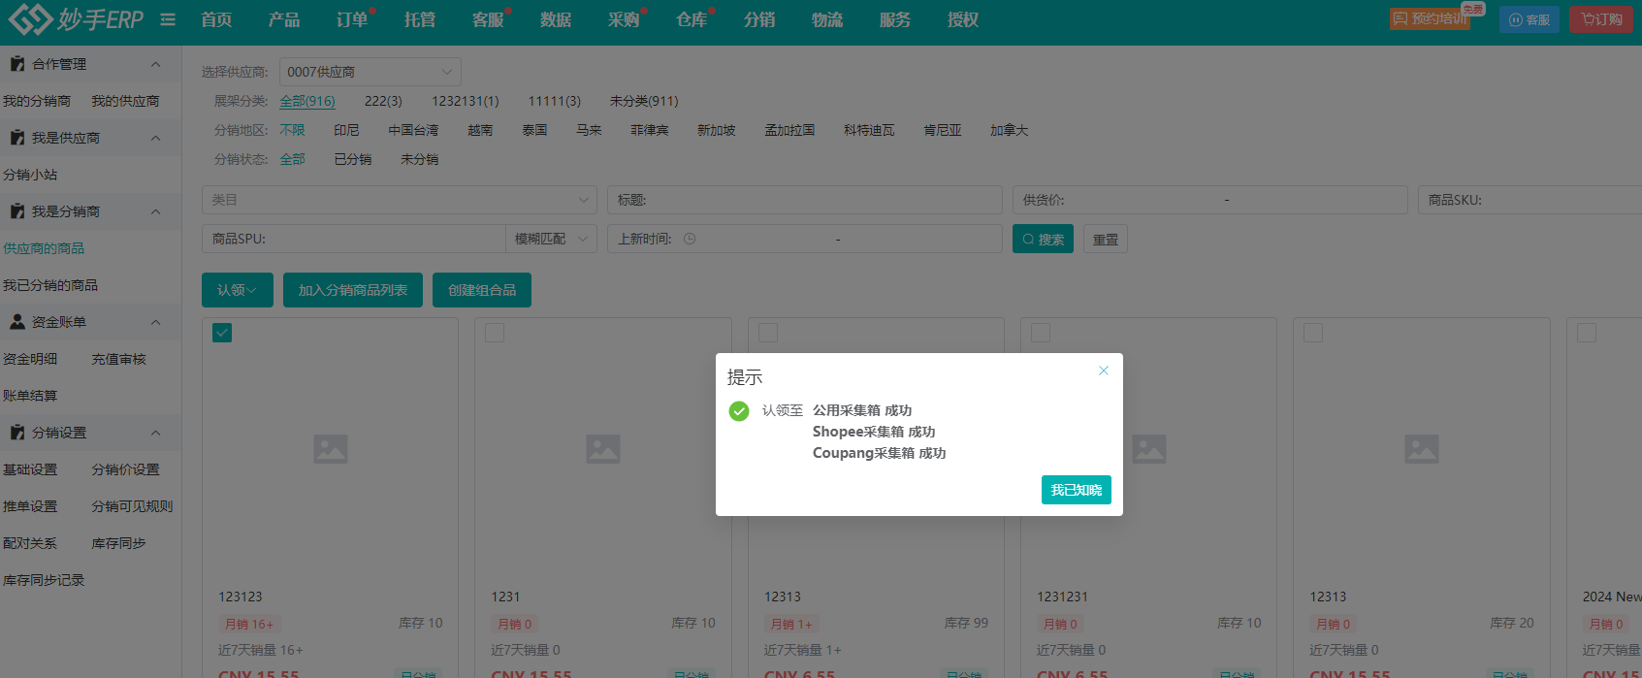Open 物流 in top navigation
The image size is (1642, 678).
(827, 19)
